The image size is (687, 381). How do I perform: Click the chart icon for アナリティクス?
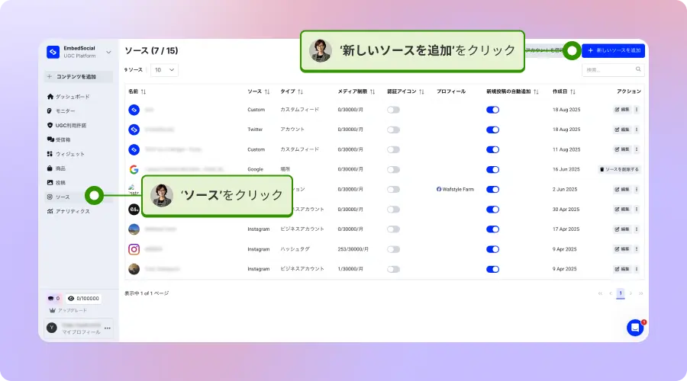pos(50,211)
